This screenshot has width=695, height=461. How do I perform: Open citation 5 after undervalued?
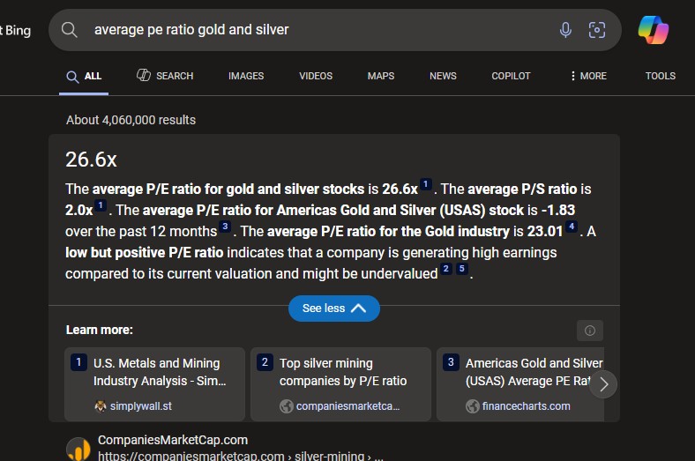coord(462,269)
